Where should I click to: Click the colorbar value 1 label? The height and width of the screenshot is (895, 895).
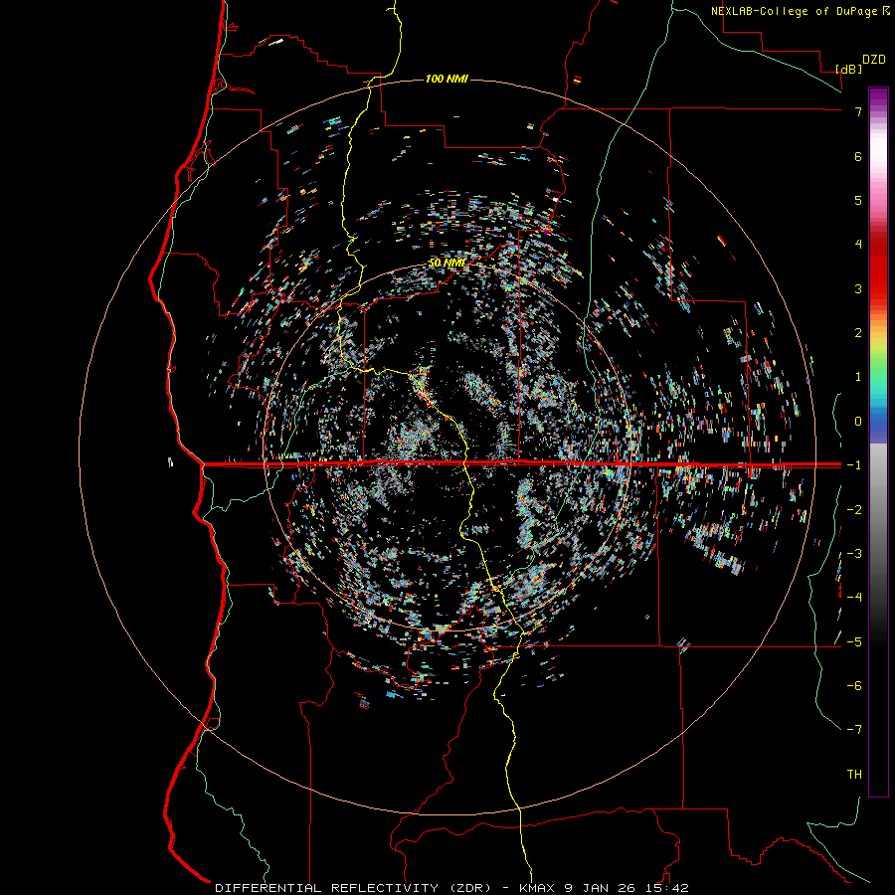tap(858, 377)
